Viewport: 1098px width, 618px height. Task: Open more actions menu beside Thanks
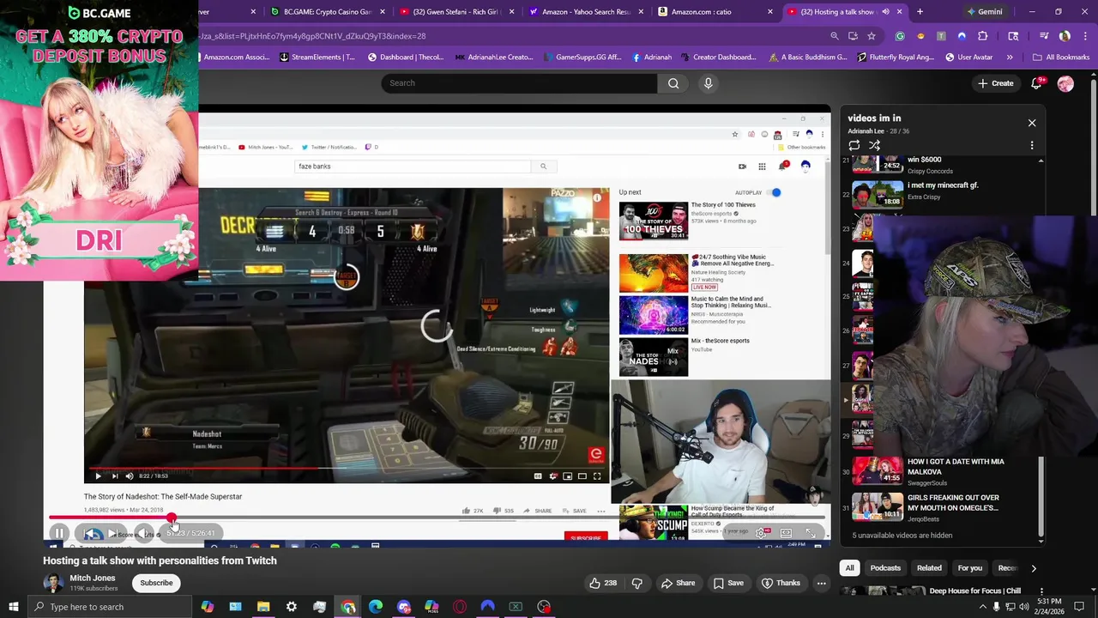[821, 583]
